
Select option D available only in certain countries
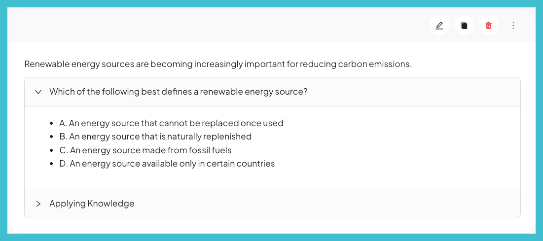pos(167,164)
